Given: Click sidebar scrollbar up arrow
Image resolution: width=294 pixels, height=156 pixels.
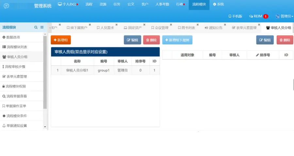Looking at the screenshot, I should click(x=45, y=34).
